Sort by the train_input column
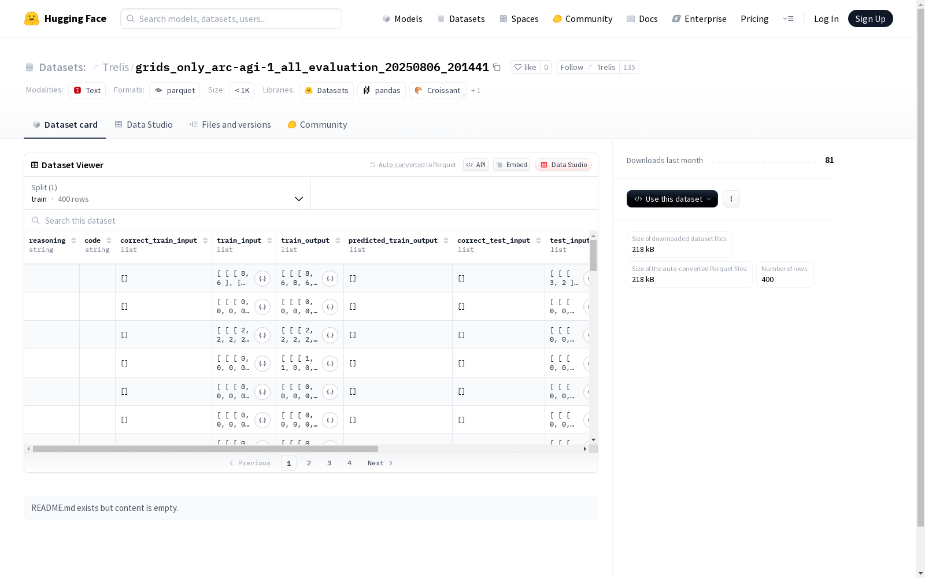Image resolution: width=925 pixels, height=578 pixels. pos(269,240)
